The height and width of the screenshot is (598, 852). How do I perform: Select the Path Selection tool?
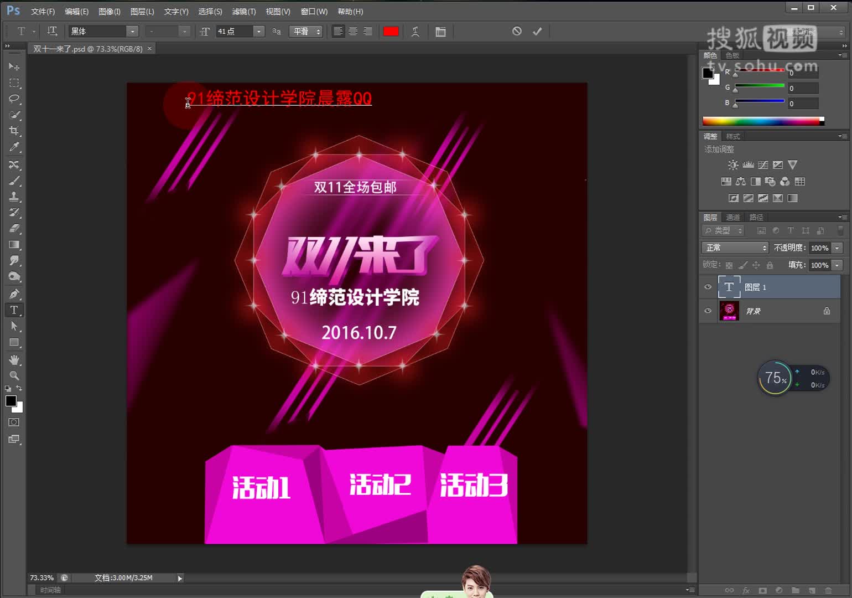pos(14,327)
